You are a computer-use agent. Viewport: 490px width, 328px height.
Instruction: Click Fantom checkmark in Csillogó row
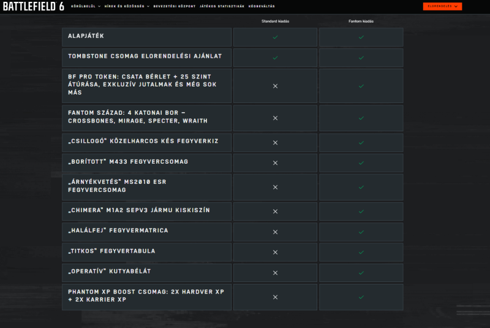point(361,143)
